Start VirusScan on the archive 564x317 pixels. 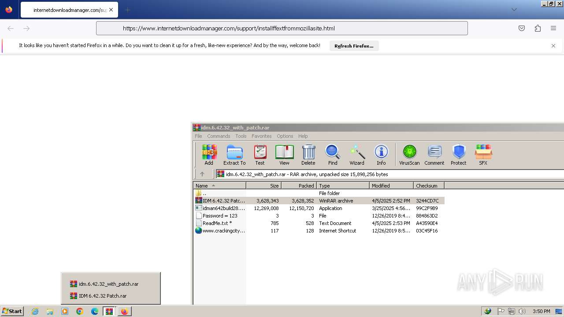[409, 155]
